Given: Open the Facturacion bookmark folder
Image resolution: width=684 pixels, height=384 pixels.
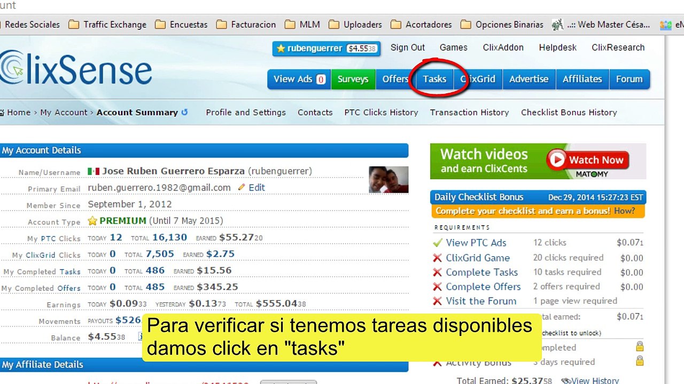Looking at the screenshot, I should (246, 25).
